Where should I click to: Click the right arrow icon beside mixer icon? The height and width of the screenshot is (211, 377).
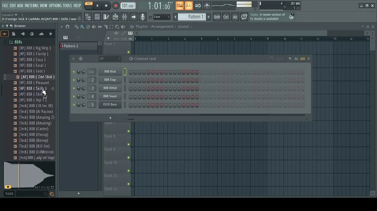click(134, 17)
